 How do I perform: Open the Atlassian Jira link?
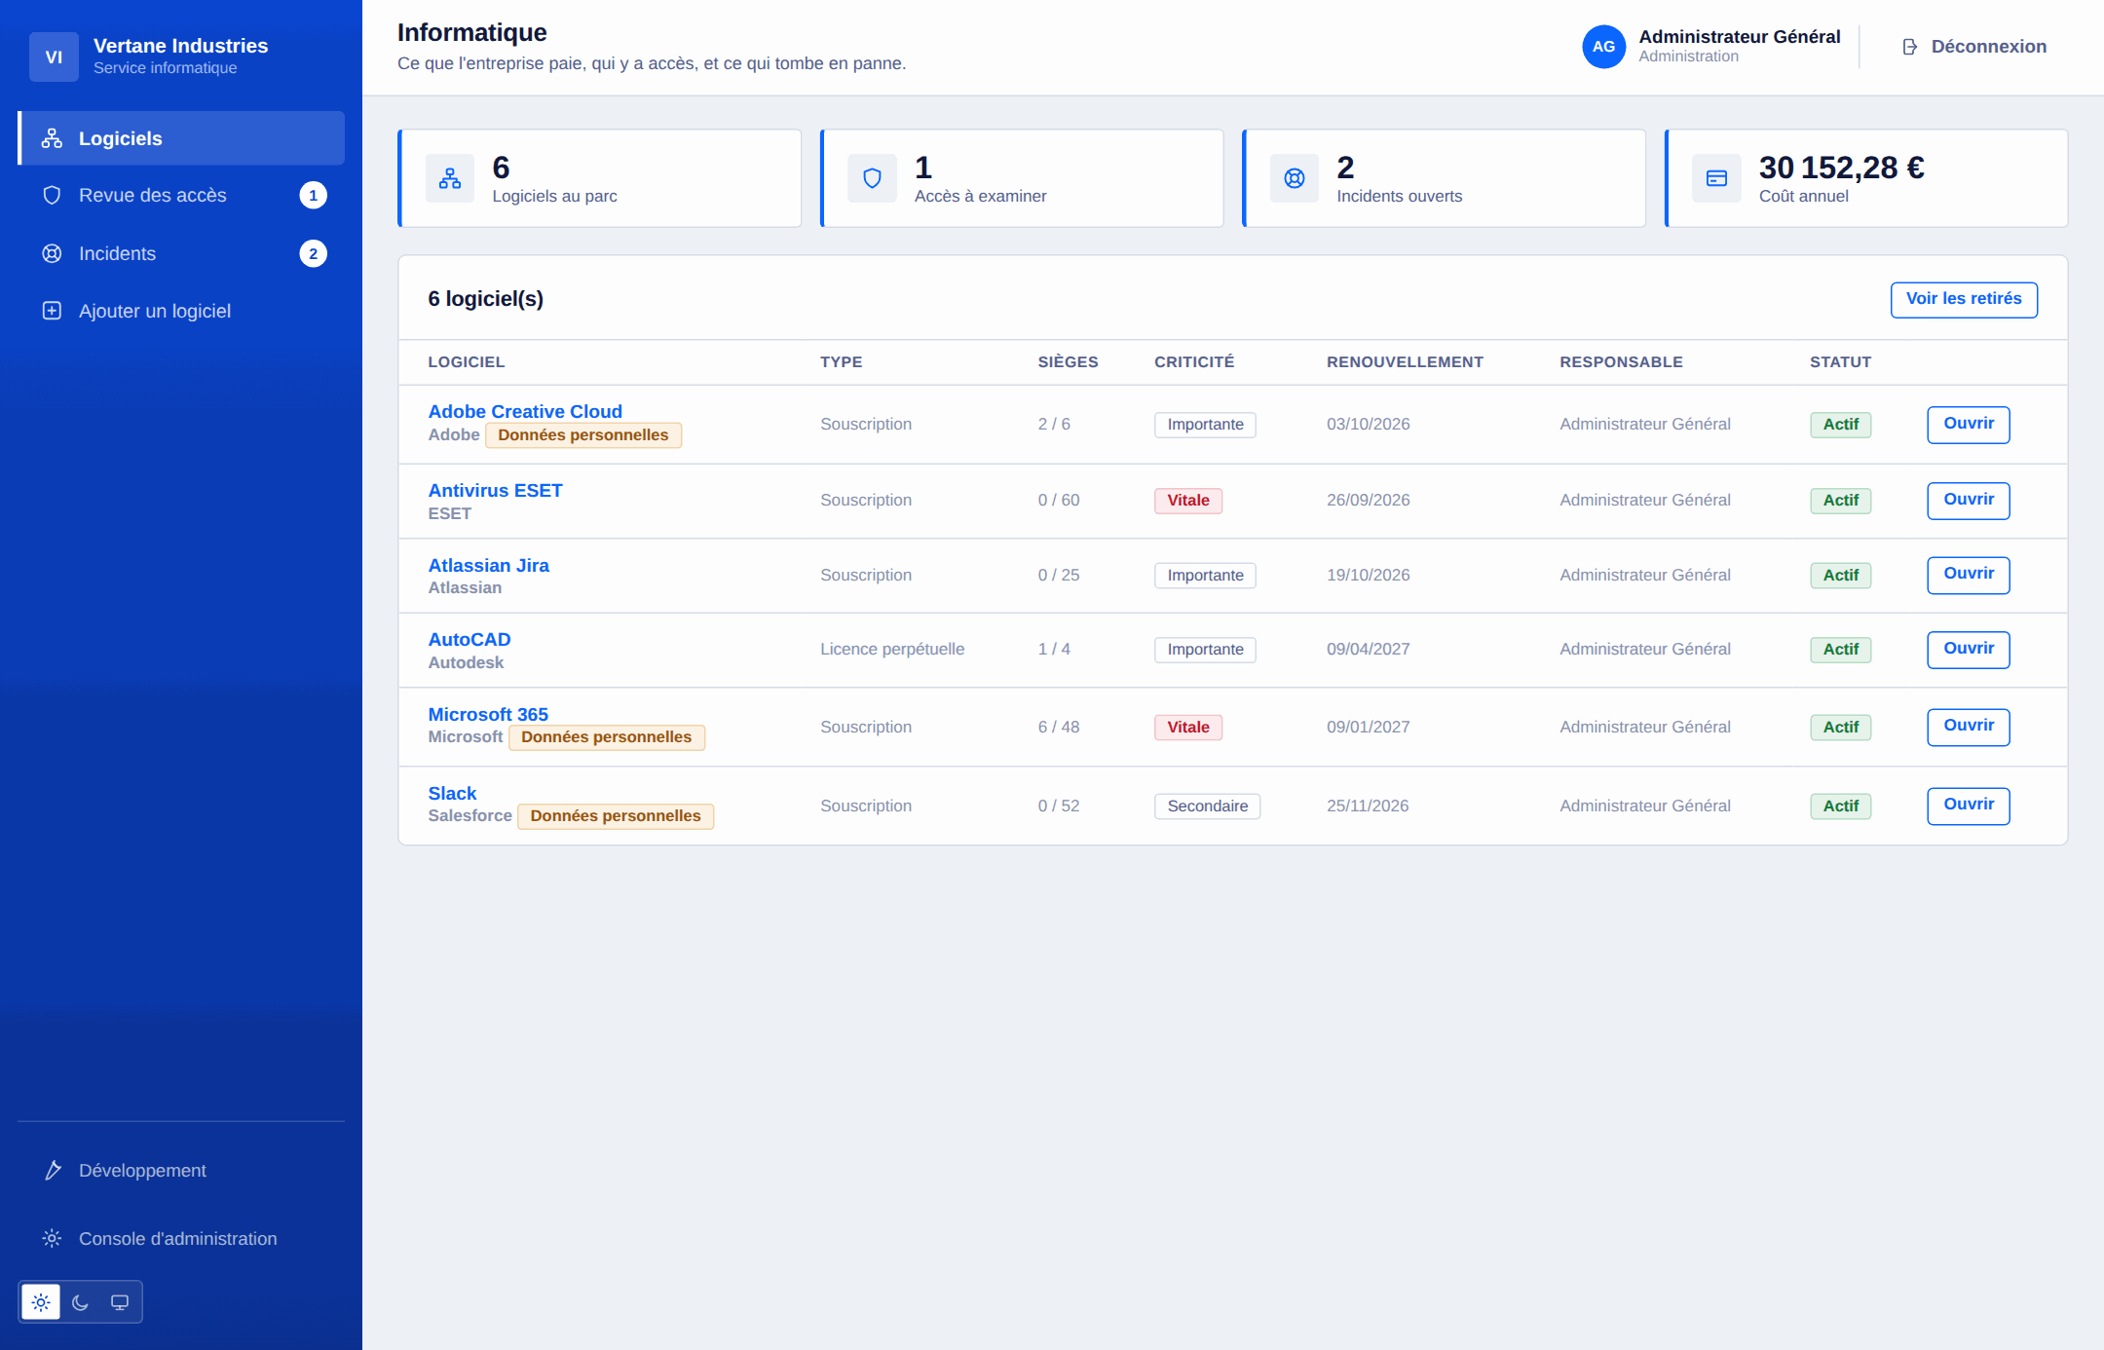click(x=488, y=565)
